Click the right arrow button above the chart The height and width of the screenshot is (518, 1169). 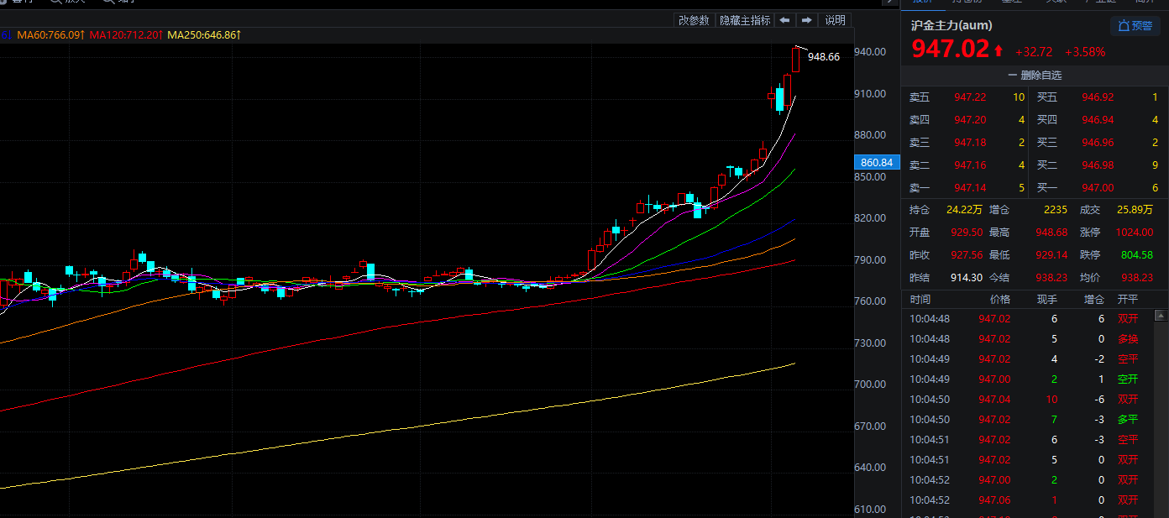[806, 20]
